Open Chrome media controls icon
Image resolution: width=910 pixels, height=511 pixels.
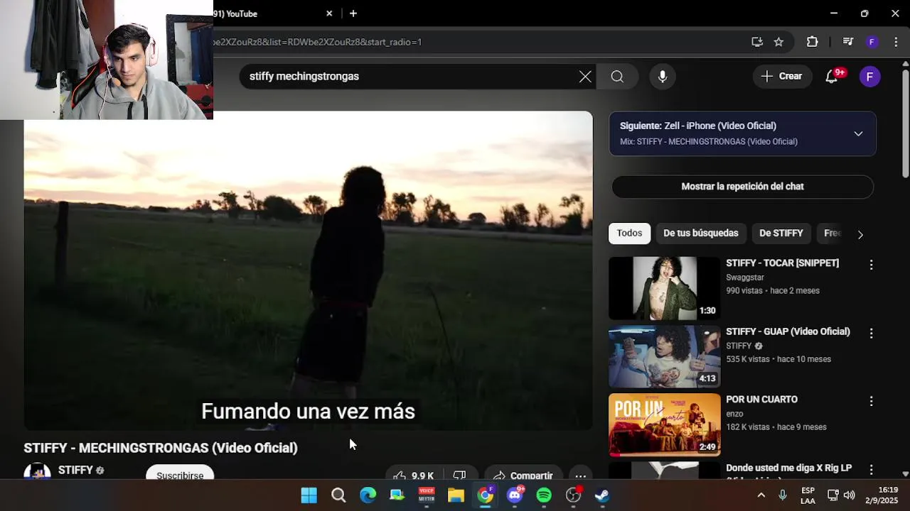(847, 42)
